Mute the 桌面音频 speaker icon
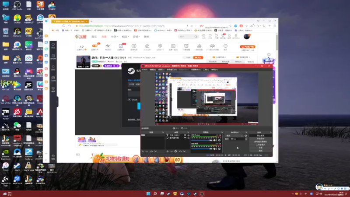 [x=215, y=149]
